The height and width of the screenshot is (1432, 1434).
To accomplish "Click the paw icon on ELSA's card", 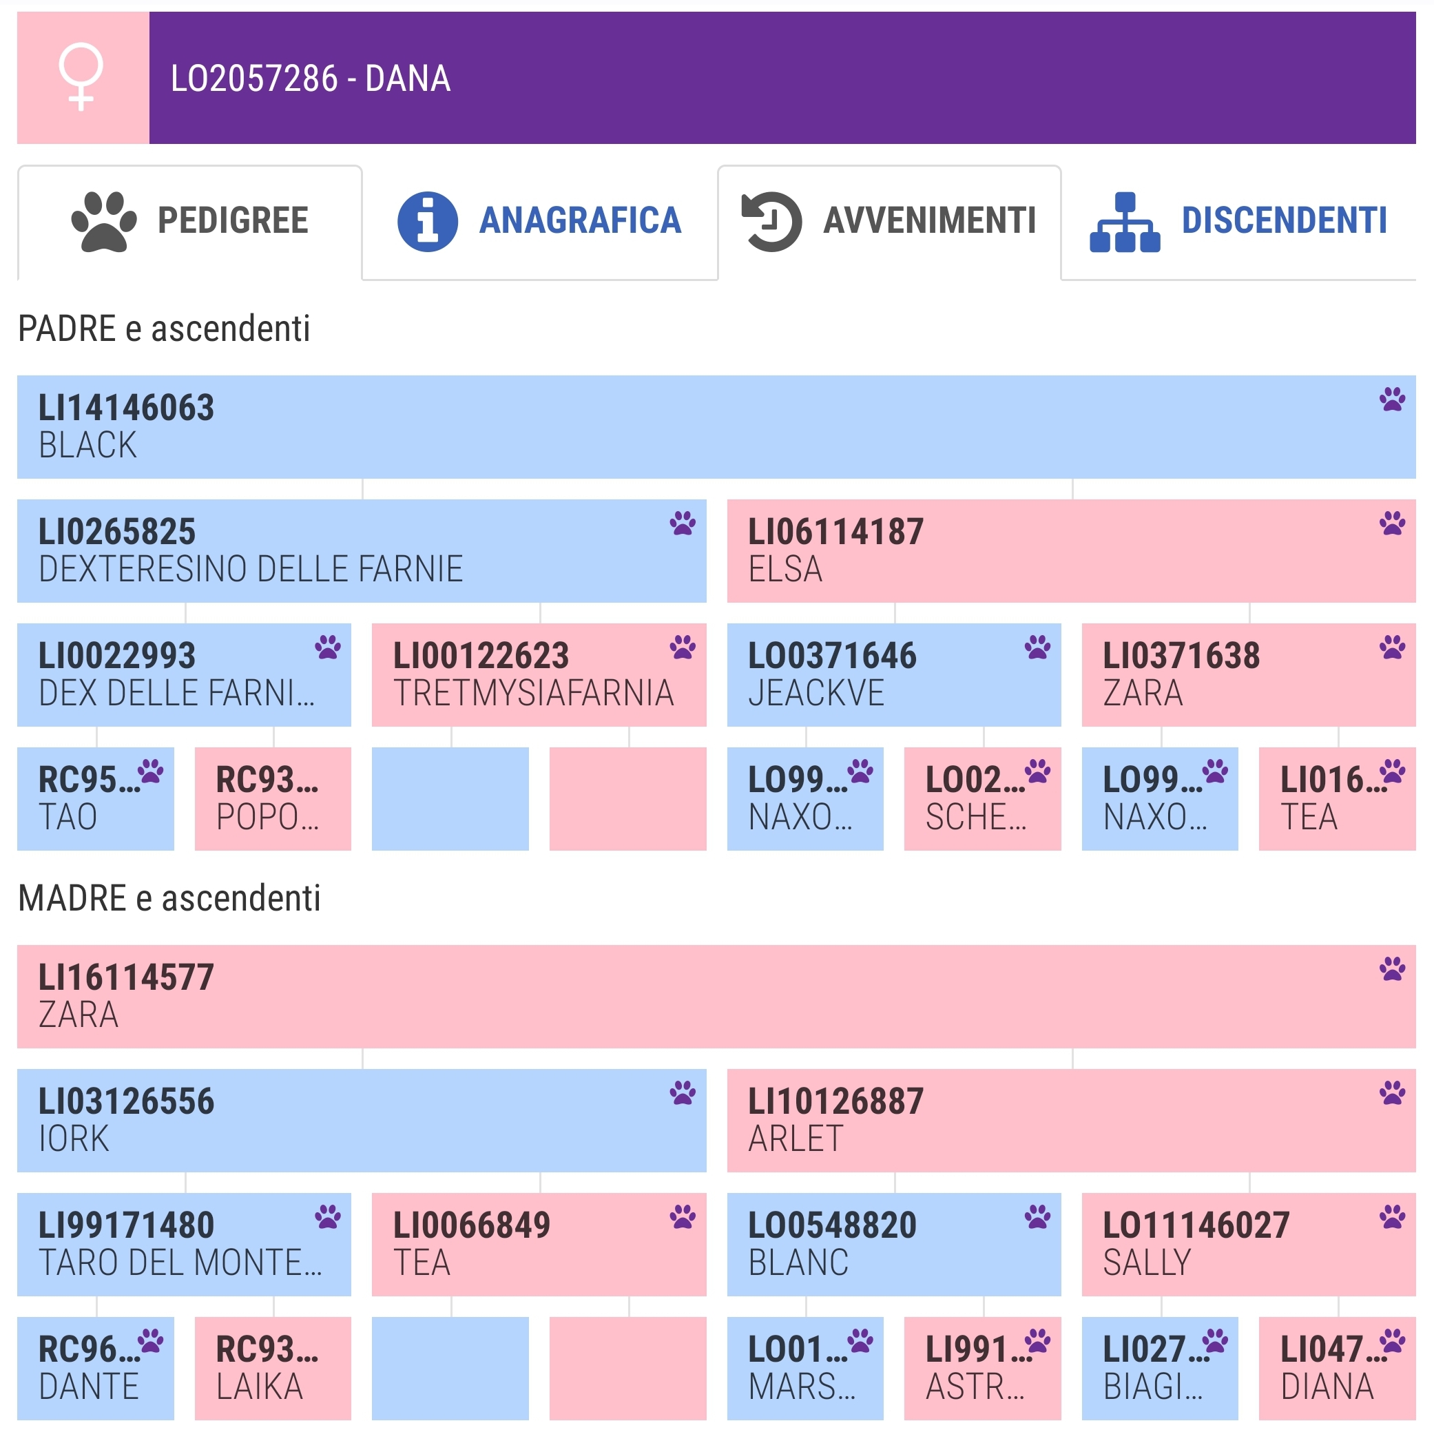I will 1392,523.
